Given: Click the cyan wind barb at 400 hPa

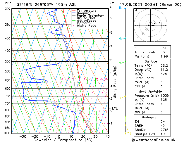Looking at the screenshot, I should coord(123,38).
